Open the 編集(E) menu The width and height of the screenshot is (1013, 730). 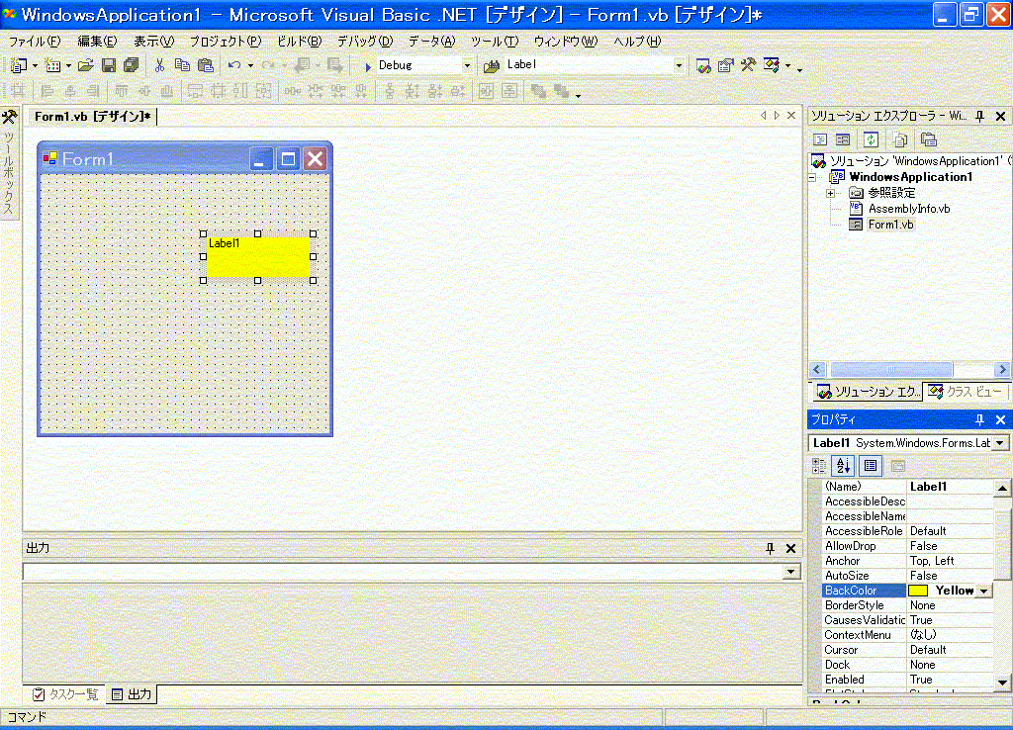(x=98, y=42)
